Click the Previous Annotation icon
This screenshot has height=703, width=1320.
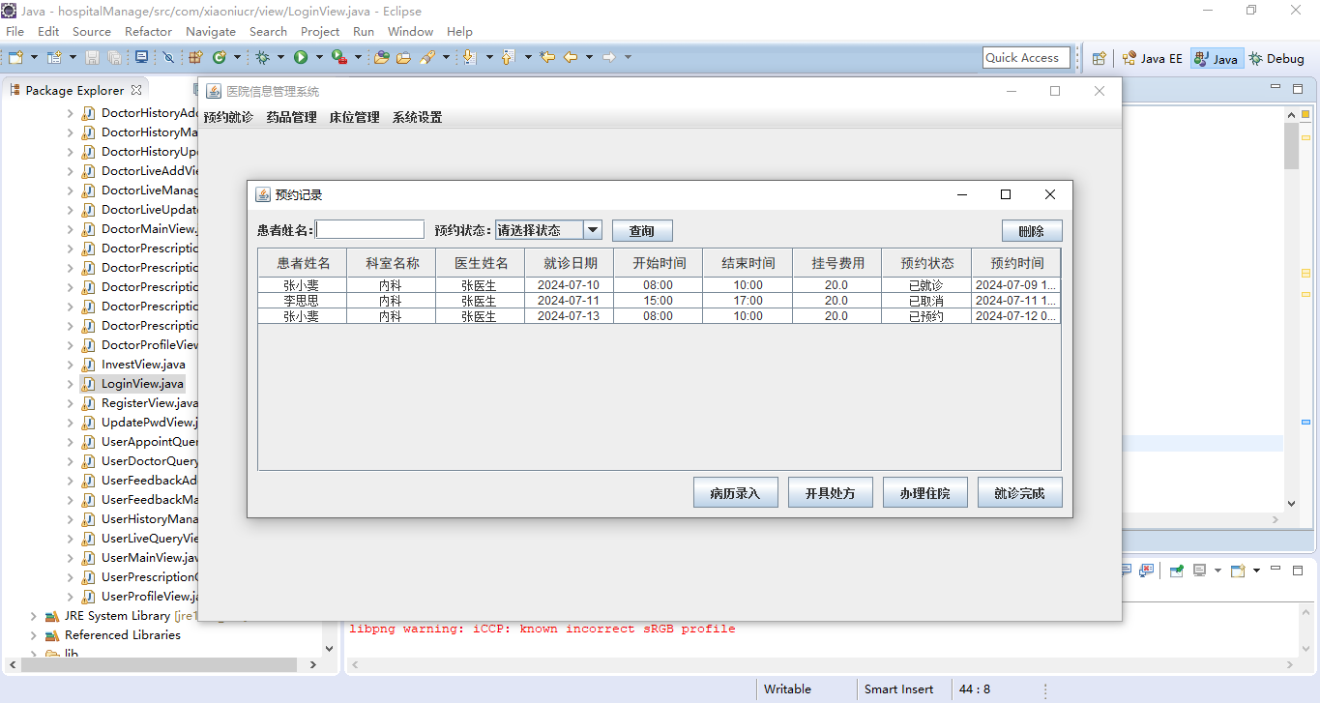tap(508, 57)
